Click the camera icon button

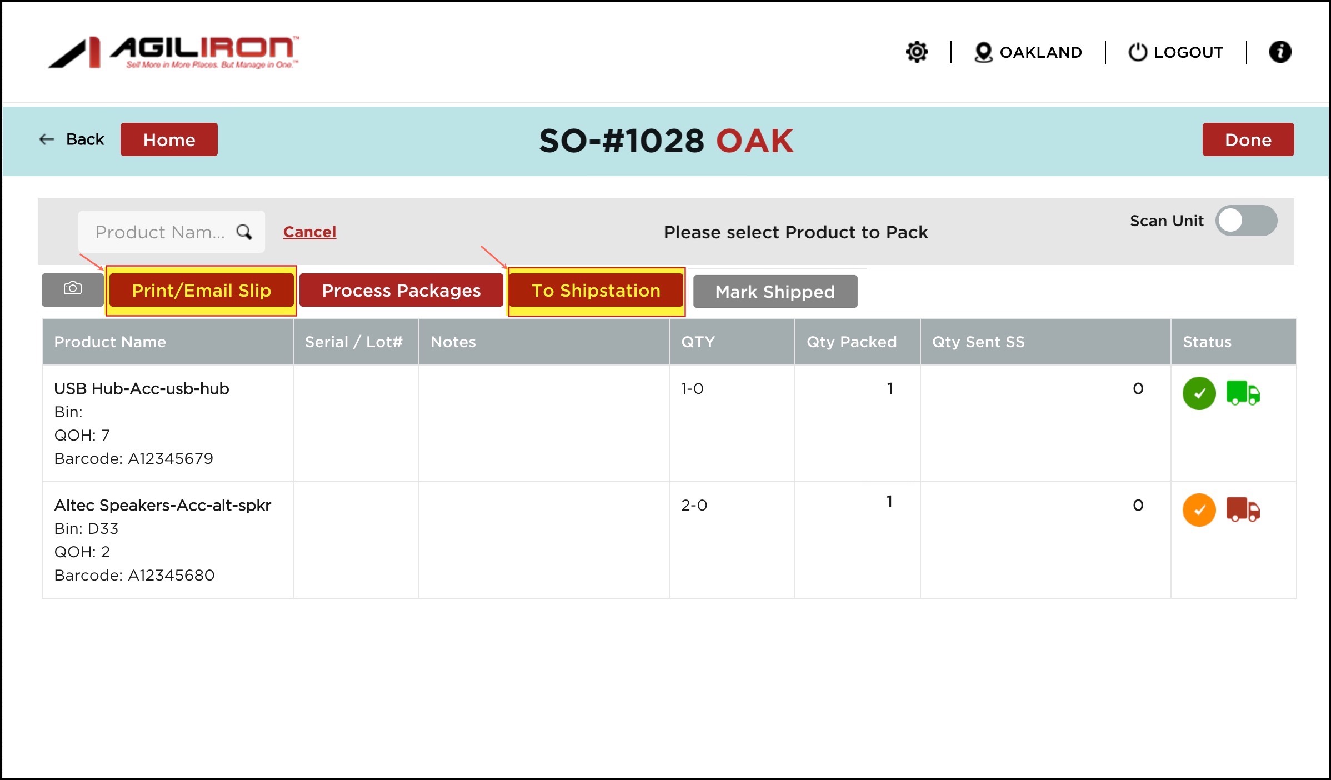coord(72,289)
